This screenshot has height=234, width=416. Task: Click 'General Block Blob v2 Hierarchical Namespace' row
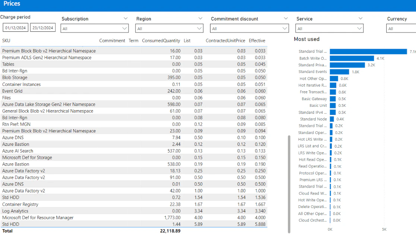coord(134,111)
